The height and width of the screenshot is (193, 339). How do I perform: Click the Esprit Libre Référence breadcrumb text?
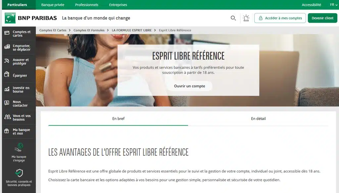coord(175,30)
